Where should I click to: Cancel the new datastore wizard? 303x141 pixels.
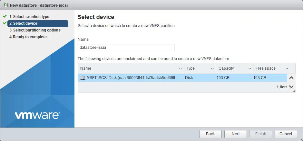[286, 134]
